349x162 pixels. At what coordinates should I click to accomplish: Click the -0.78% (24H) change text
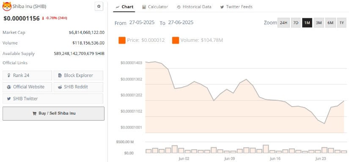(x=56, y=18)
